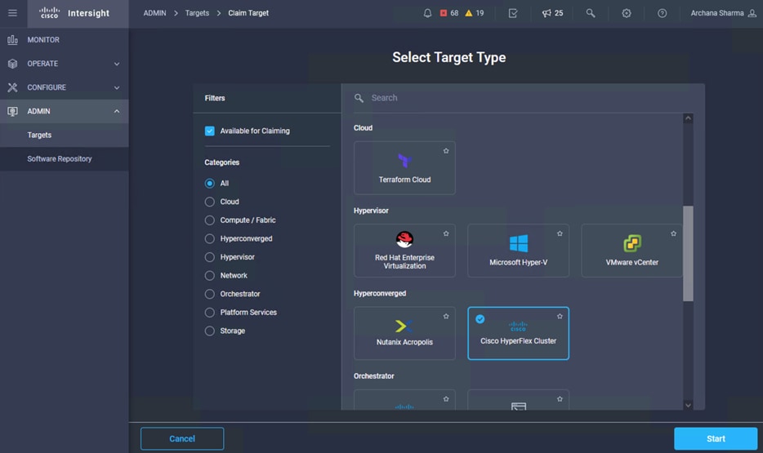Click the scroll down arrow in target list

coord(688,405)
